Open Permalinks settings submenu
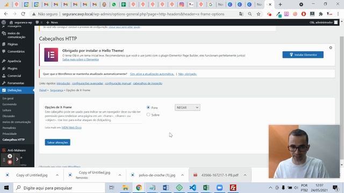 click(x=9, y=128)
